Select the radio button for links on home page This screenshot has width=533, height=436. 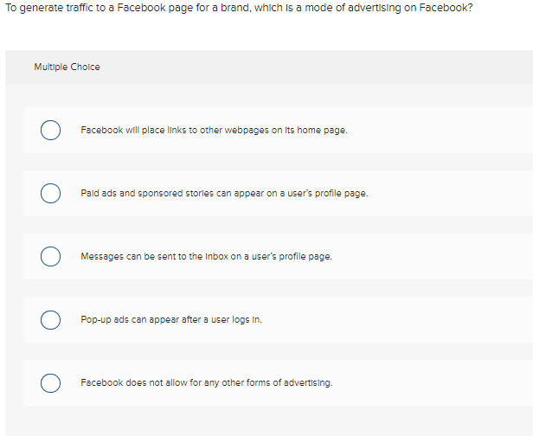(50, 131)
